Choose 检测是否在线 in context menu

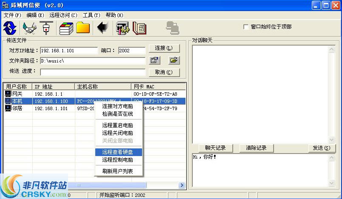(x=119, y=114)
